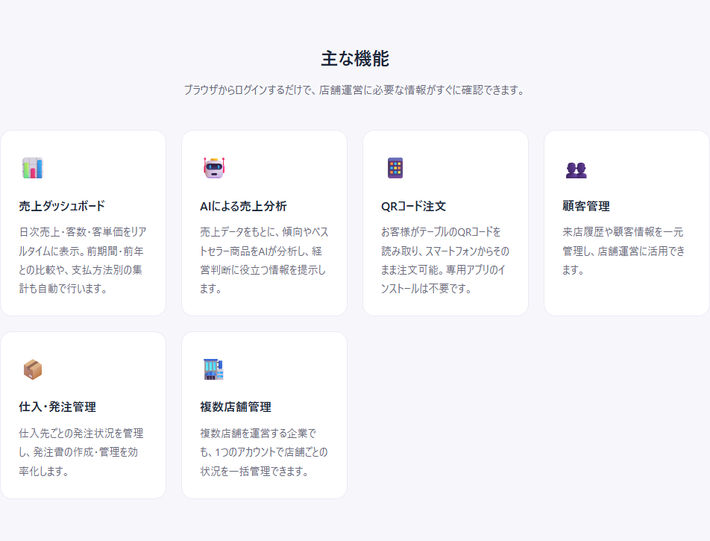Screen dimensions: 710x541
Task: Click the two-people icon for 顧客管理
Action: click(576, 170)
